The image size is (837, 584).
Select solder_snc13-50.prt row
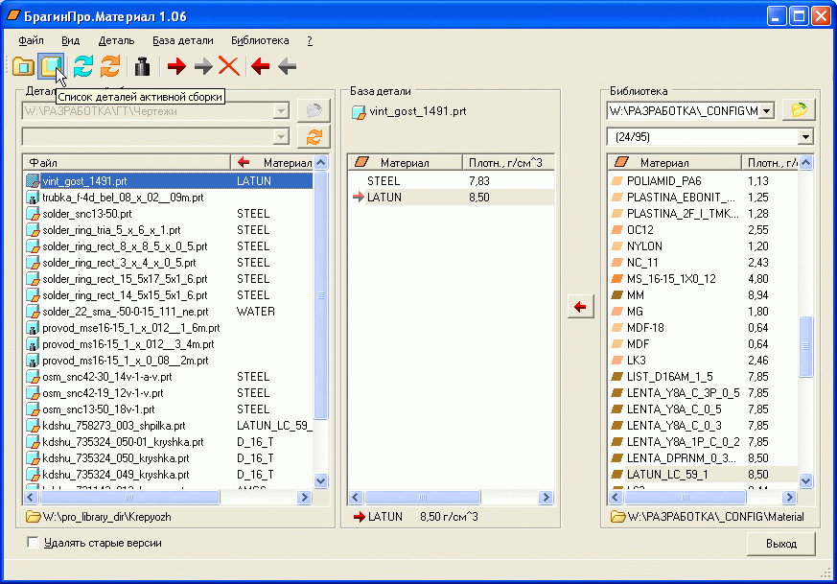point(168,214)
